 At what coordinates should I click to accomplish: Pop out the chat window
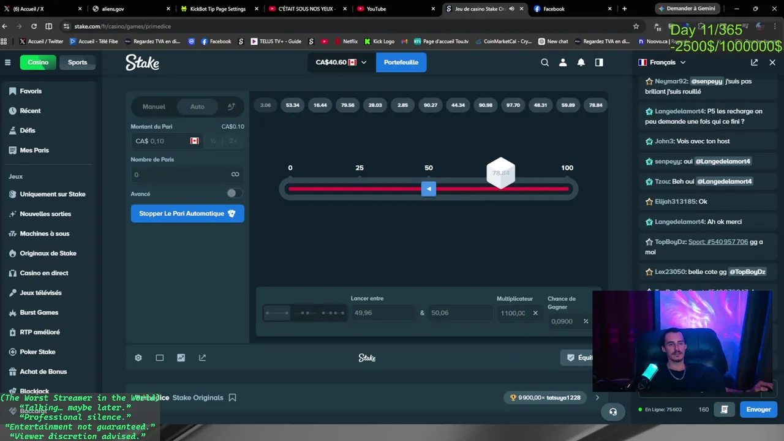pos(754,62)
